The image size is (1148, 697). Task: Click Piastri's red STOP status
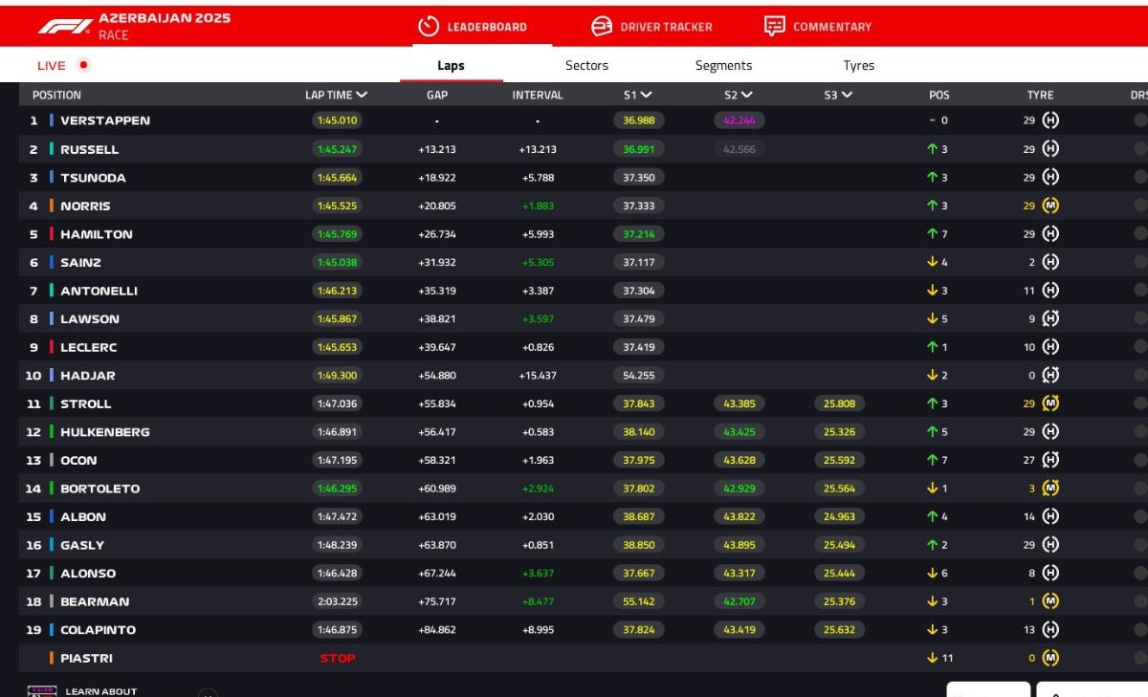(337, 658)
